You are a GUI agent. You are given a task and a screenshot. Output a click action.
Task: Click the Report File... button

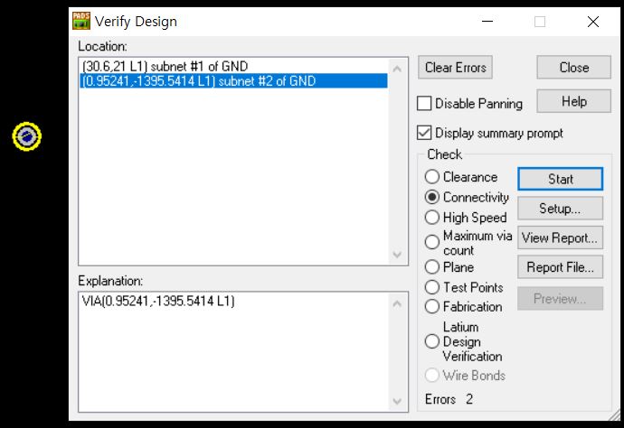click(560, 267)
